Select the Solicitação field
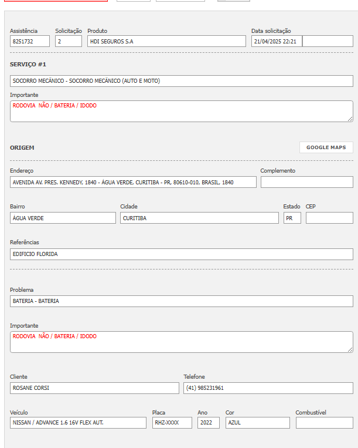Viewport: 358px width, 448px height. (69, 42)
